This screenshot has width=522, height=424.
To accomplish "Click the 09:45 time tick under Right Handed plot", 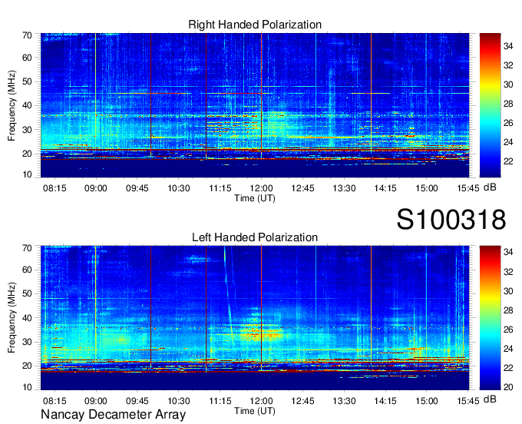I will tap(137, 188).
